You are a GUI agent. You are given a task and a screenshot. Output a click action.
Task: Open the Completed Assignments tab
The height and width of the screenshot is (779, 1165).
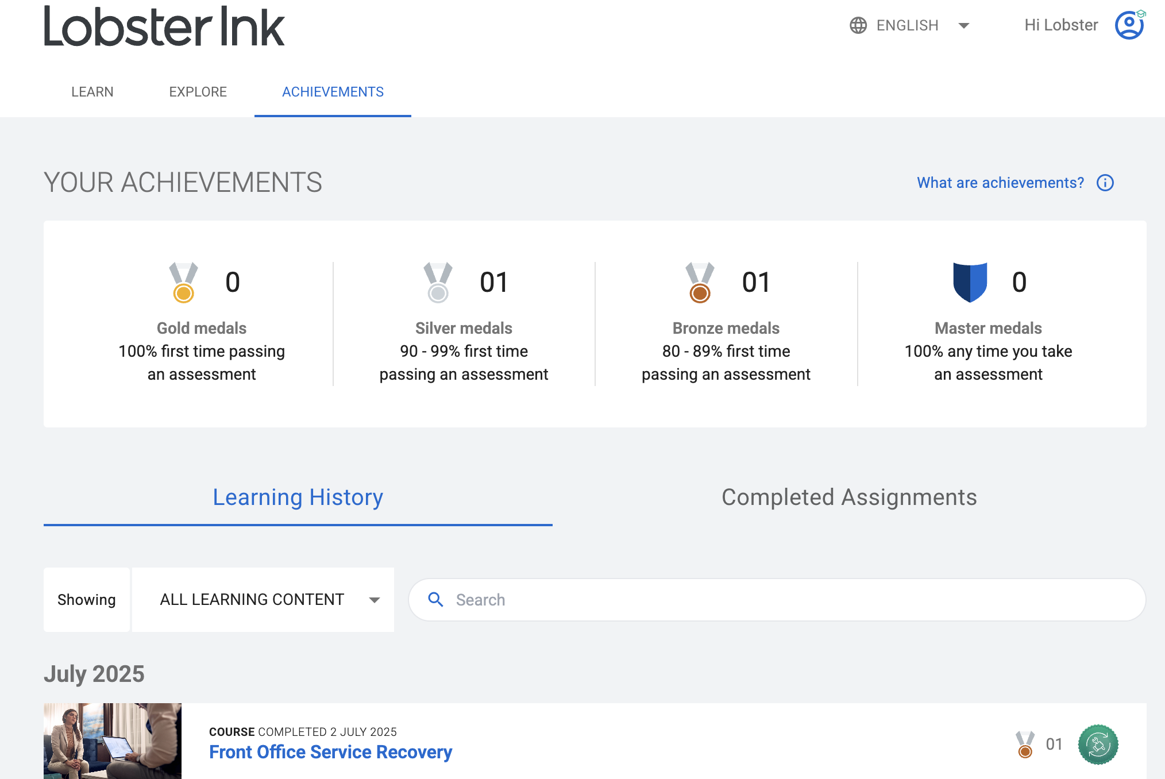click(849, 498)
